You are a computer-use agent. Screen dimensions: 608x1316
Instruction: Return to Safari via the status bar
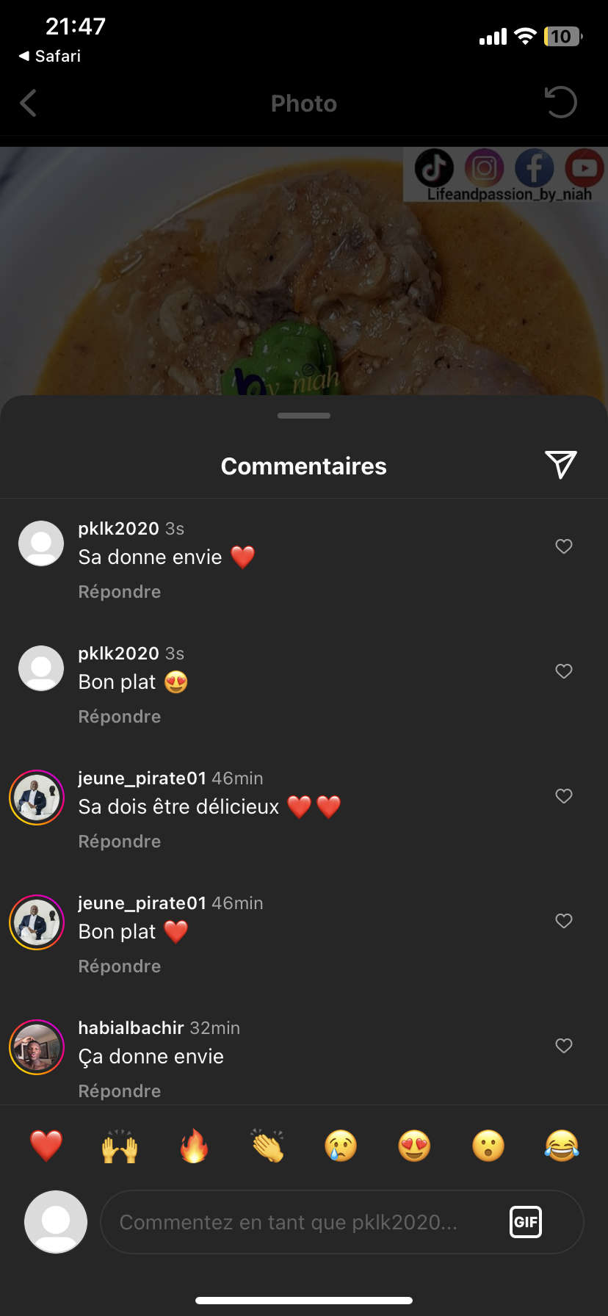[50, 57]
